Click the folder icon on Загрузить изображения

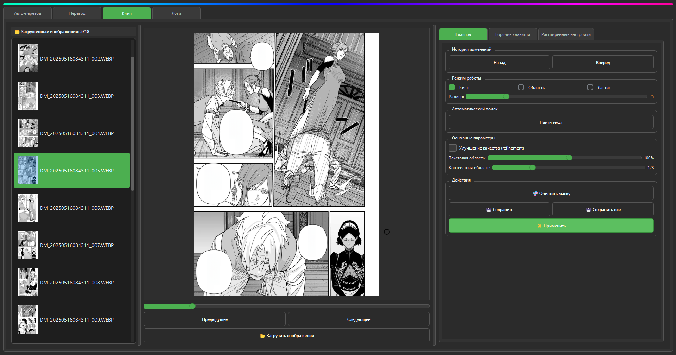click(x=262, y=336)
